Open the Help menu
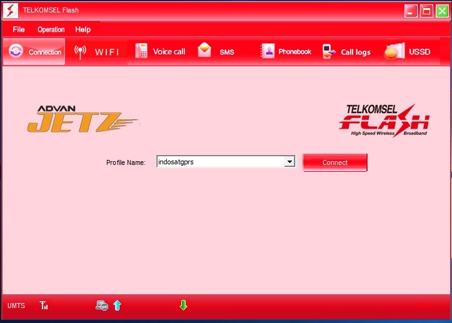This screenshot has height=323, width=452. pyautogui.click(x=83, y=29)
